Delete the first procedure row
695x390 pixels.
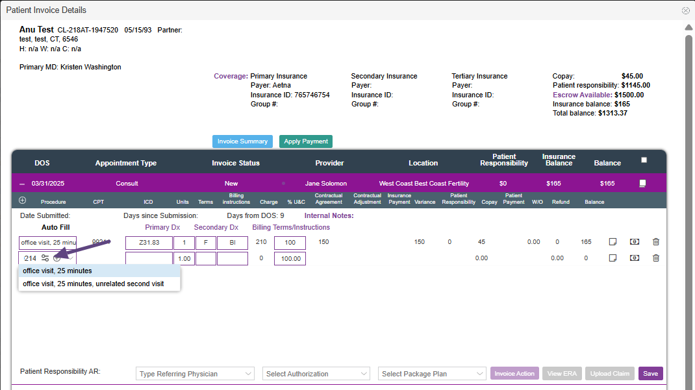(655, 242)
